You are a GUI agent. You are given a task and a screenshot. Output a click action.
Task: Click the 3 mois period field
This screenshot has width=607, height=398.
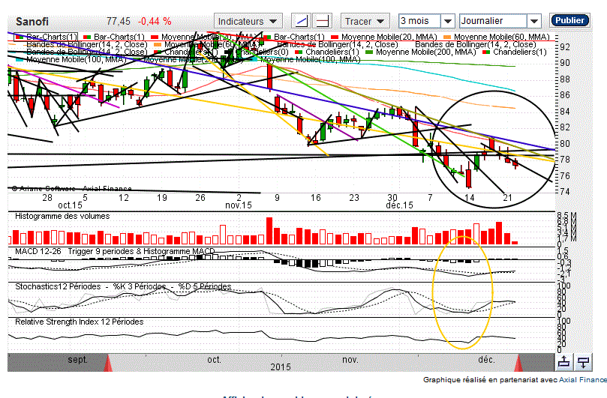point(419,21)
